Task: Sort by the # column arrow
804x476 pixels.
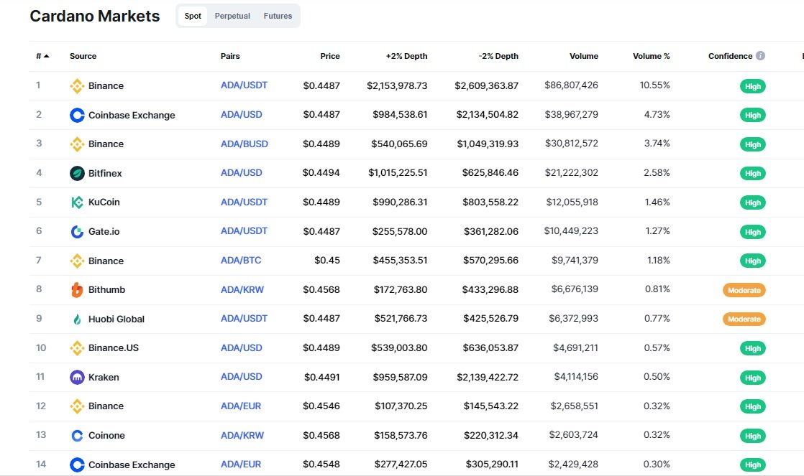Action: tap(47, 56)
